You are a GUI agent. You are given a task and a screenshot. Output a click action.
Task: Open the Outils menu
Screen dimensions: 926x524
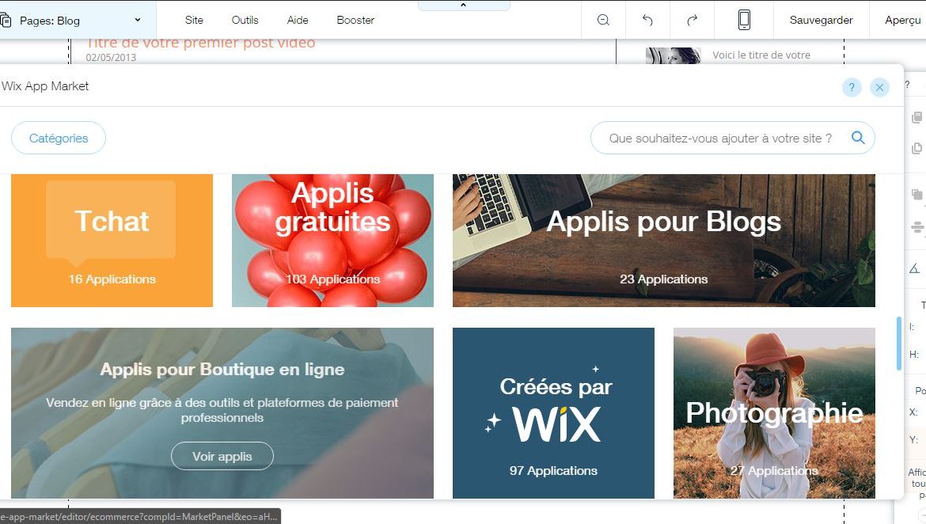click(x=245, y=20)
